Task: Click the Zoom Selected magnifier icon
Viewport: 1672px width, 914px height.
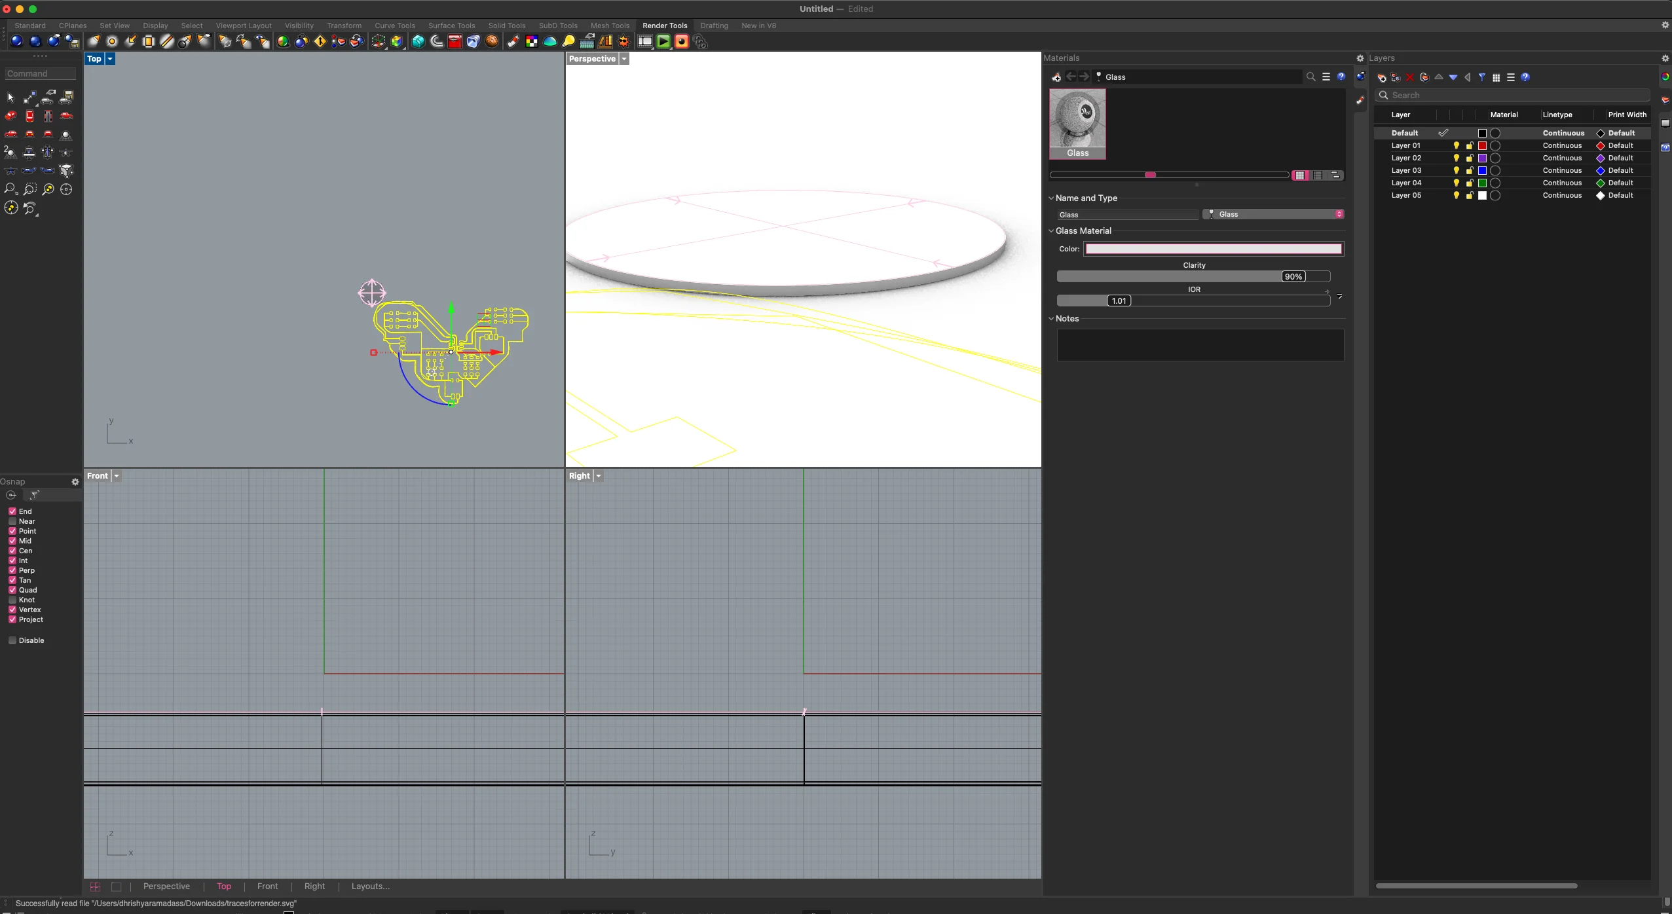Action: point(48,189)
